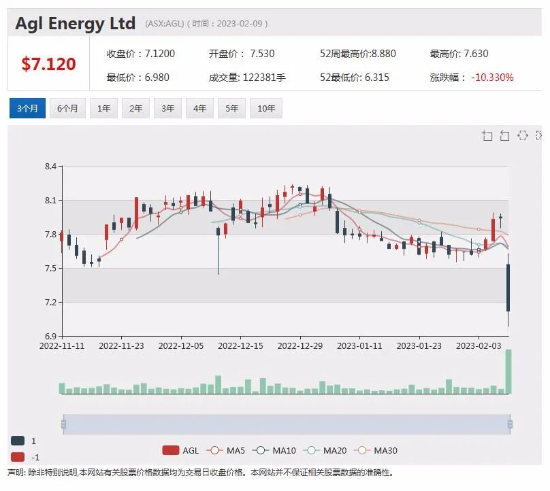Toggle the MA5 line legend
The width and height of the screenshot is (550, 491).
(x=225, y=450)
